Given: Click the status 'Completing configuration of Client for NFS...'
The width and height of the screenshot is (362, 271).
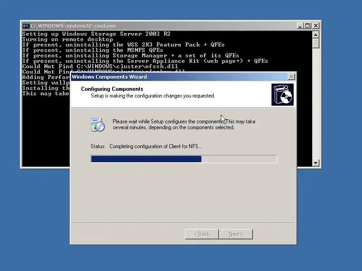Looking at the screenshot, I should [x=156, y=146].
